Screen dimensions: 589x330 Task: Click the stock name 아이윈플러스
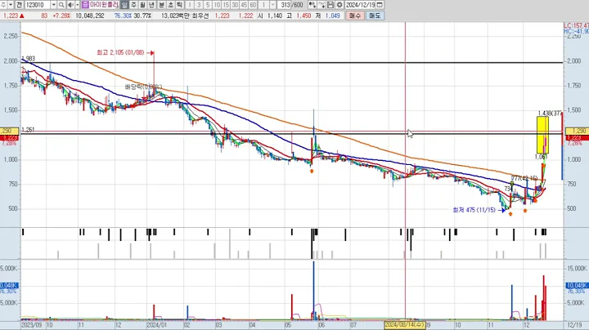[x=104, y=5]
